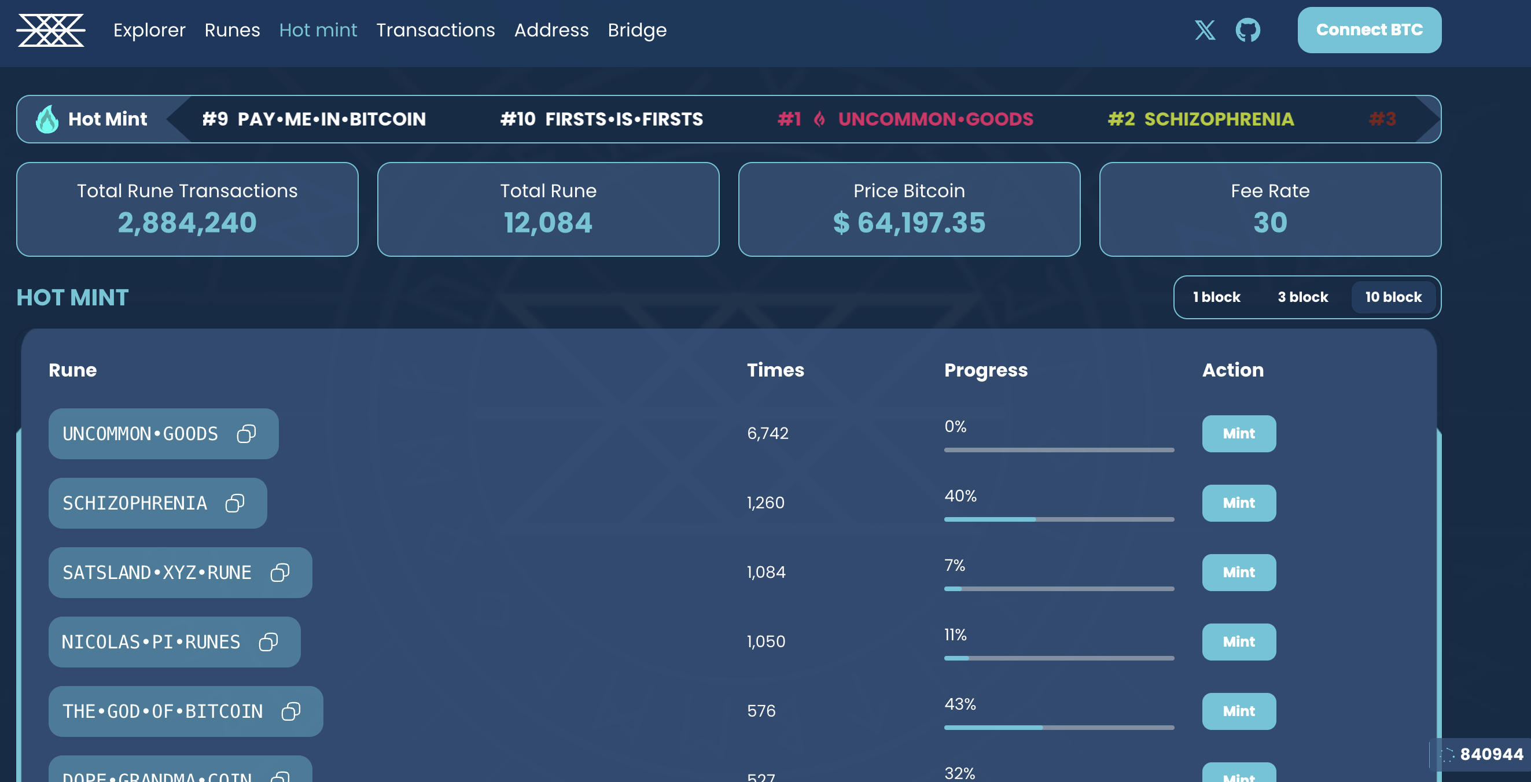
Task: Click the #1 UNCOMMON•GOODS ticker entry
Action: pos(905,119)
